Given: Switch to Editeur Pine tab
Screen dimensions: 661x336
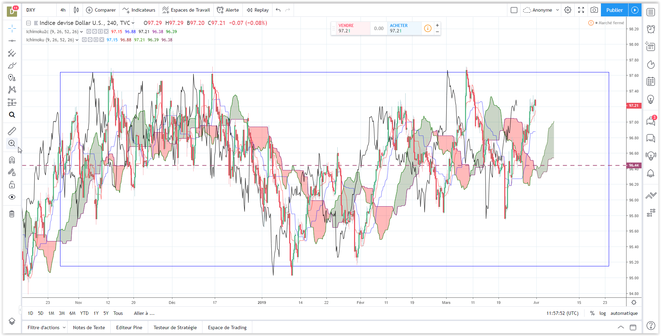Looking at the screenshot, I should (x=129, y=327).
